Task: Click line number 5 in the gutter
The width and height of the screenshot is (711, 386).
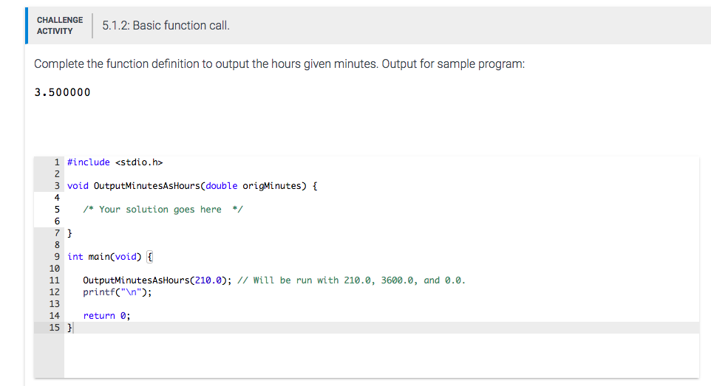Action: (57, 210)
